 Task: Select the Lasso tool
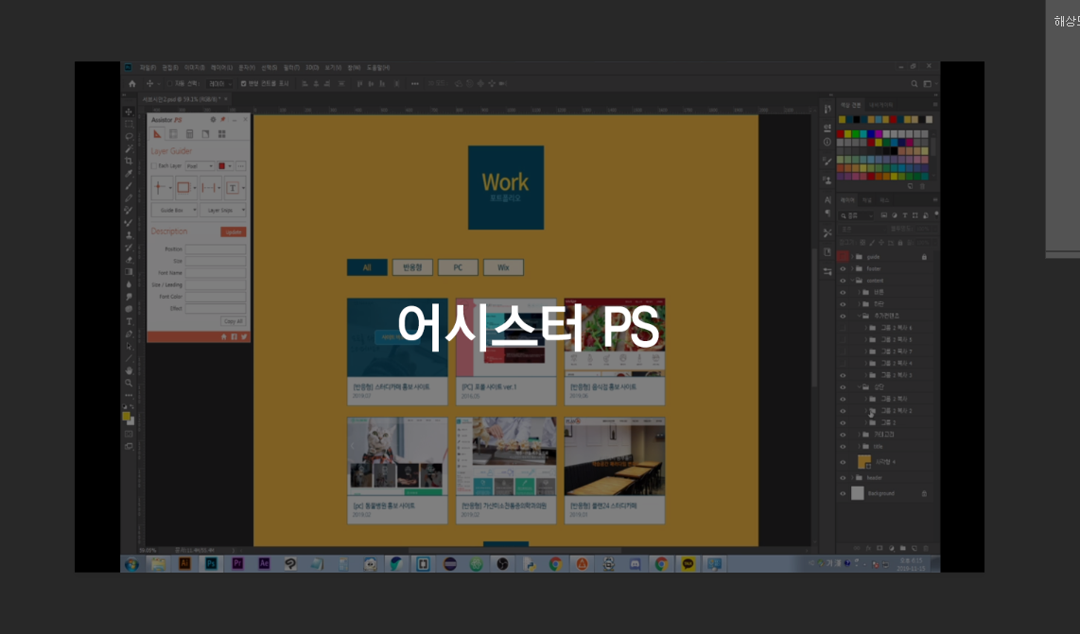point(129,136)
